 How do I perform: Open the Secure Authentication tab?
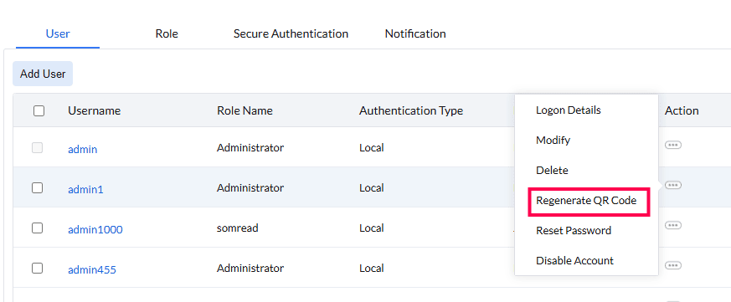[x=291, y=34]
